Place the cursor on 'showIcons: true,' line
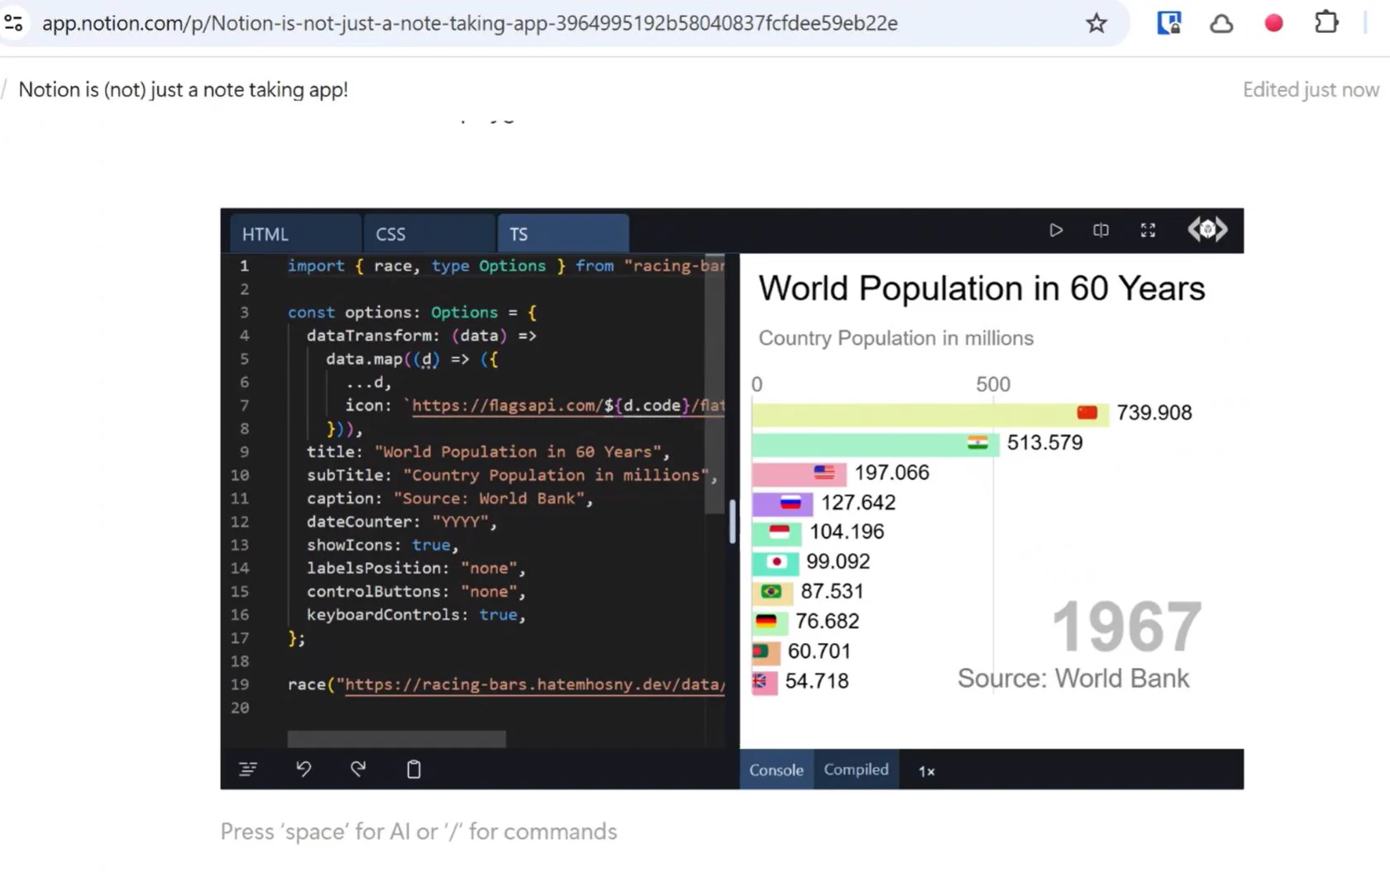The width and height of the screenshot is (1390, 872). pos(382,545)
